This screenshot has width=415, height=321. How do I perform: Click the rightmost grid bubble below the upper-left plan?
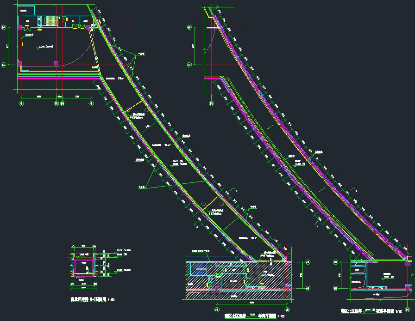click(91, 103)
